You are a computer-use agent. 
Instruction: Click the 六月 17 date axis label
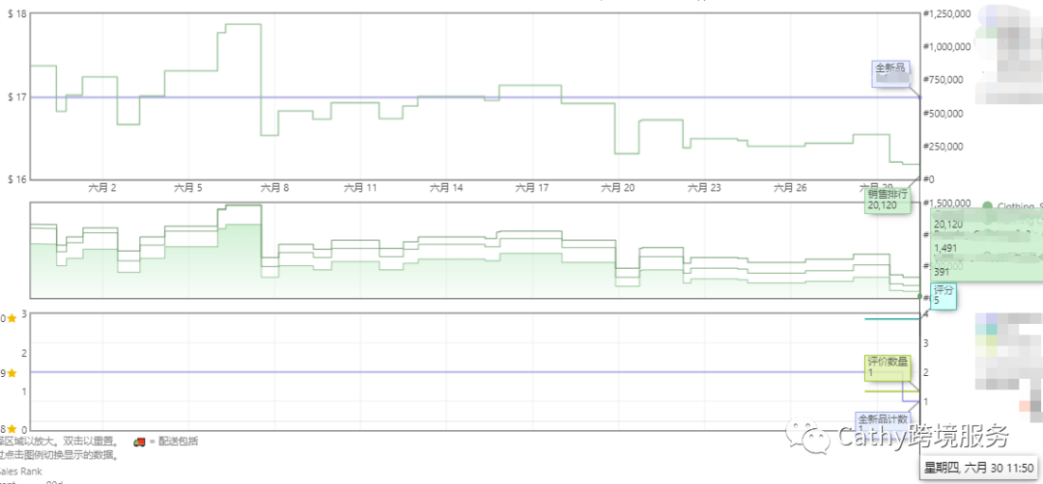[532, 189]
